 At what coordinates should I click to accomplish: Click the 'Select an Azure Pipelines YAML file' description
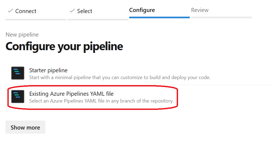tap(101, 101)
